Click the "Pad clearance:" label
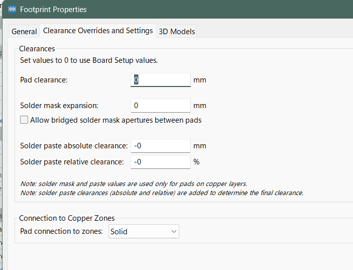This screenshot has height=270, width=353. pos(44,80)
